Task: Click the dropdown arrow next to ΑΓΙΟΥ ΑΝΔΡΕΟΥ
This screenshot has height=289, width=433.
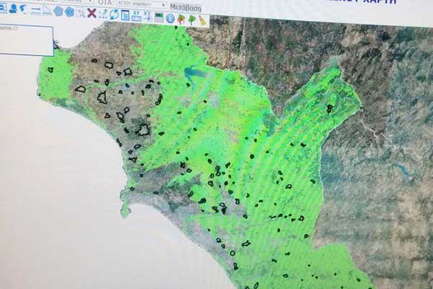Action: point(164,4)
